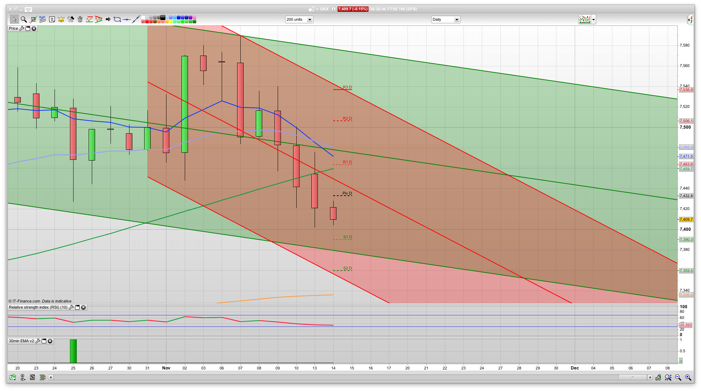
Task: Pick the purple color swatch
Action: click(x=190, y=18)
